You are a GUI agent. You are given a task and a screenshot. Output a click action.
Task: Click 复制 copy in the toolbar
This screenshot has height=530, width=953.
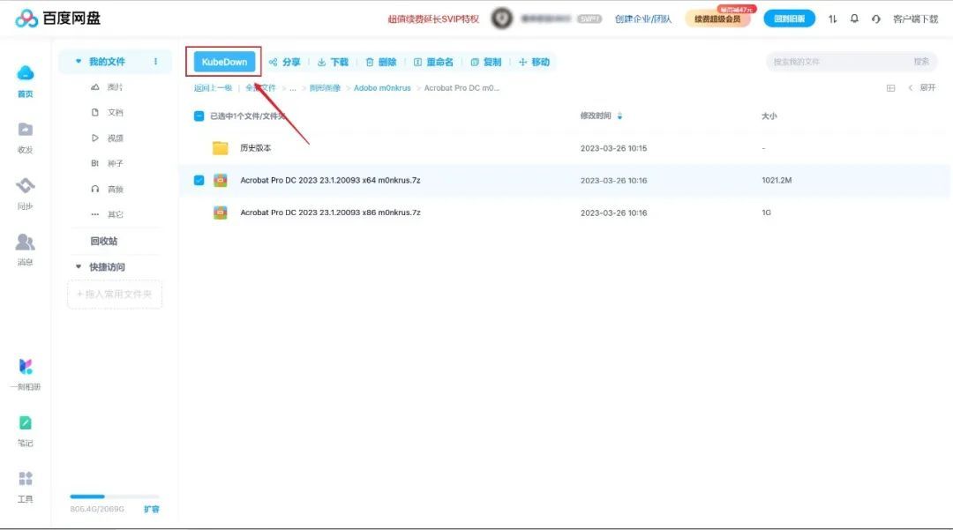point(485,62)
